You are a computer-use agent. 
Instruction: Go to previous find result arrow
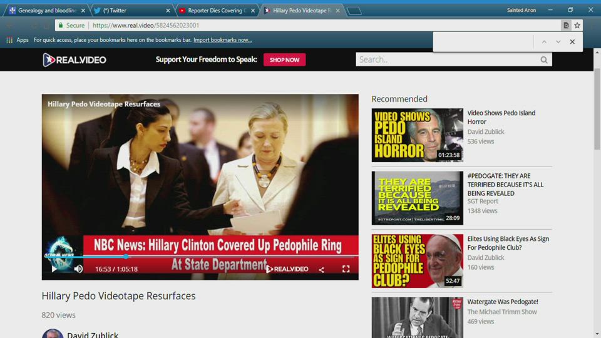[544, 42]
